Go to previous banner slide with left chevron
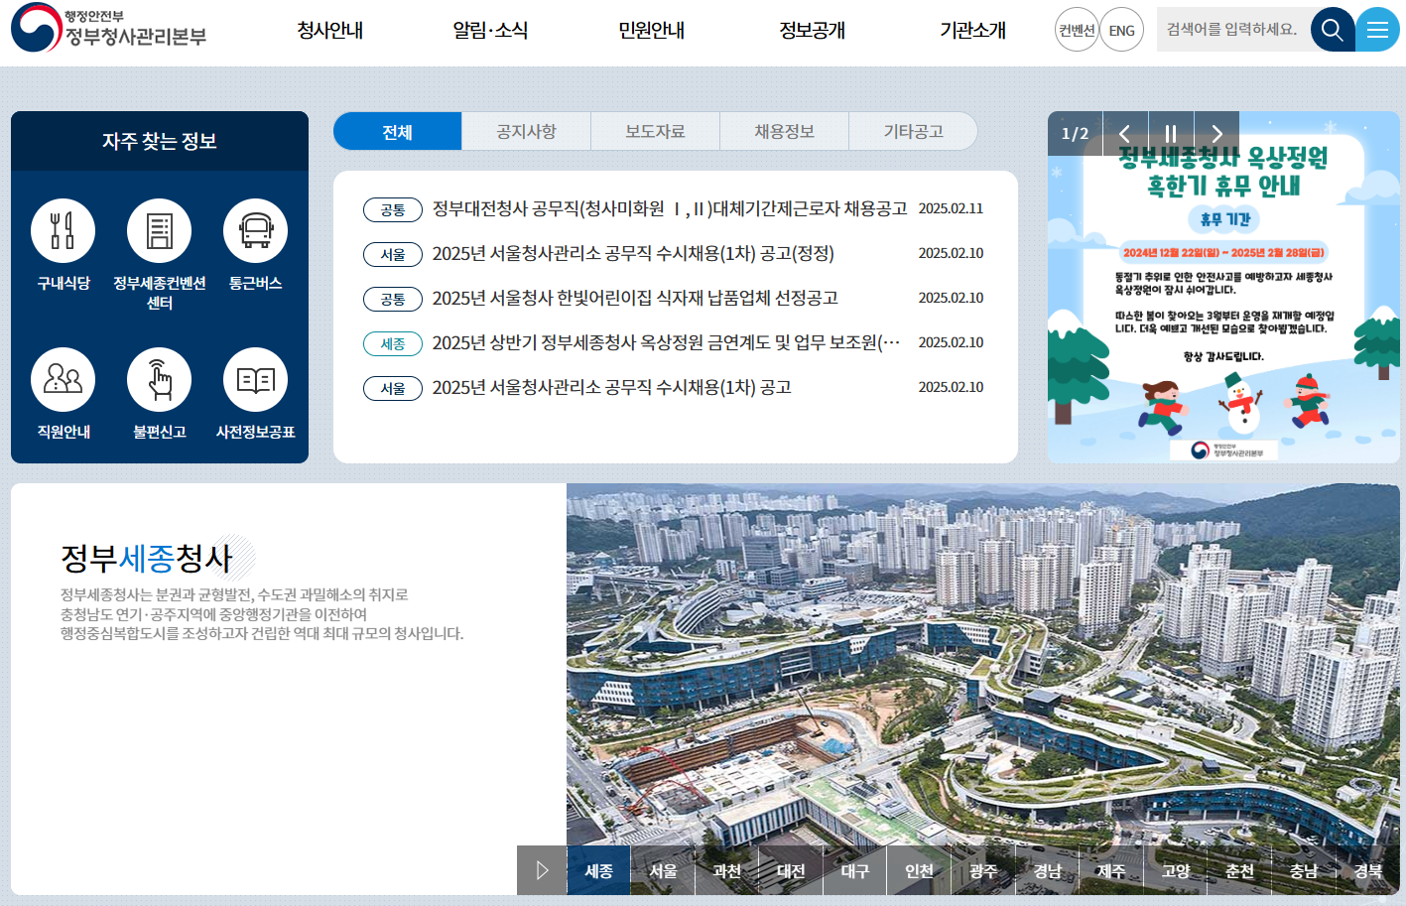The width and height of the screenshot is (1406, 906). pyautogui.click(x=1124, y=134)
